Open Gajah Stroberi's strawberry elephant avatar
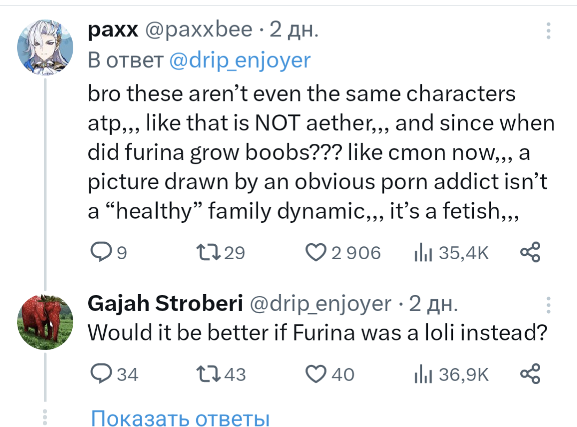 tap(45, 321)
